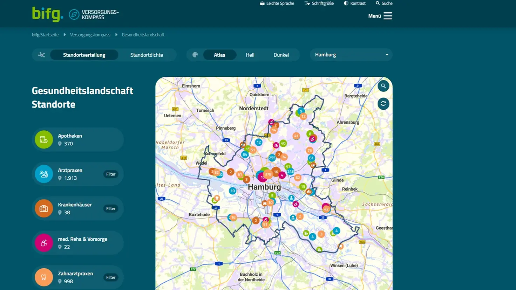516x290 pixels.
Task: Click the orange Krankenhäuser hospital icon
Action: point(44,208)
